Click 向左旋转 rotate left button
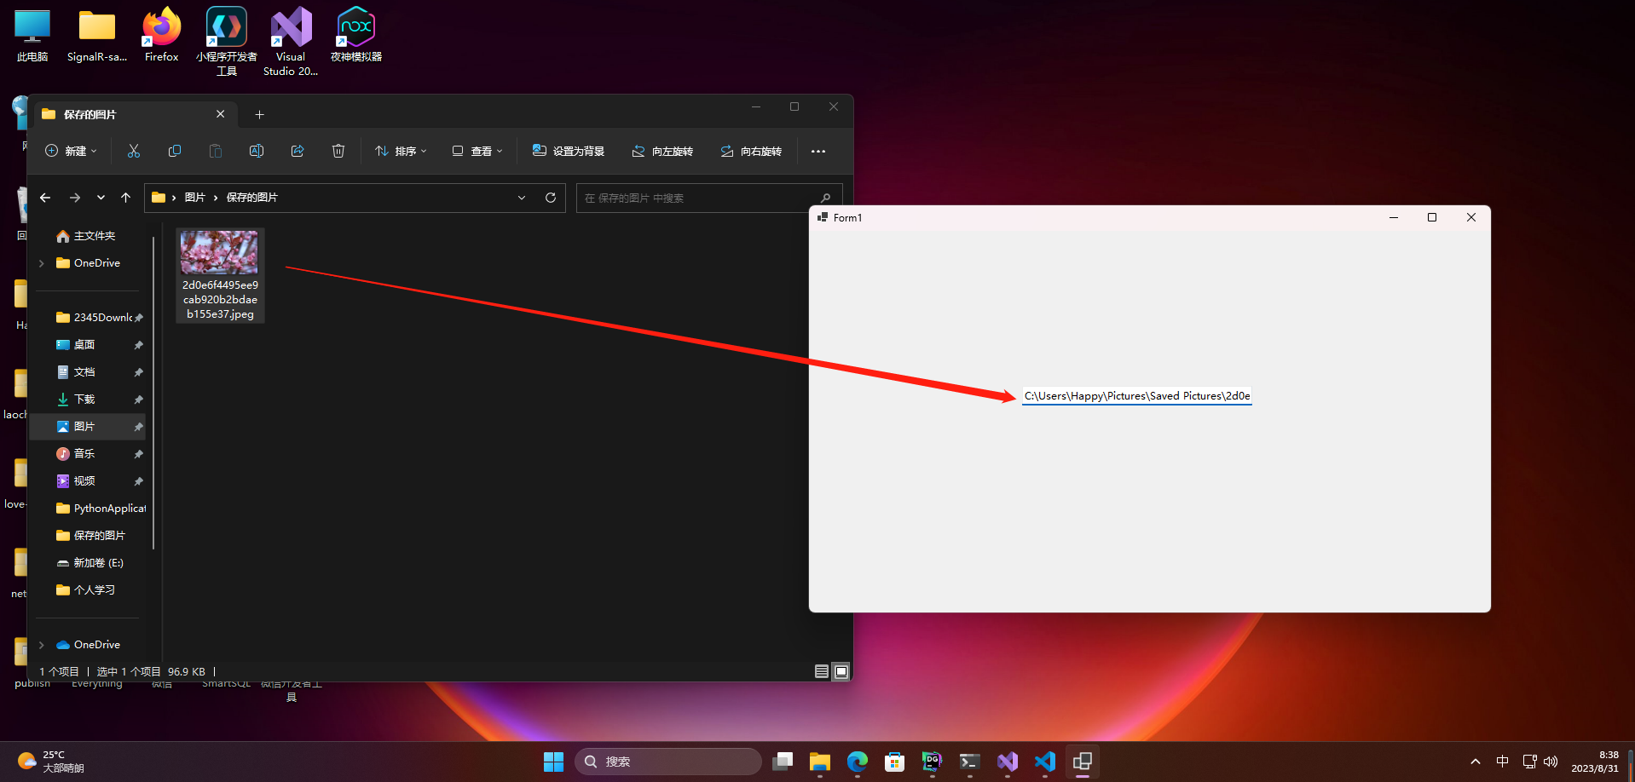 point(662,151)
